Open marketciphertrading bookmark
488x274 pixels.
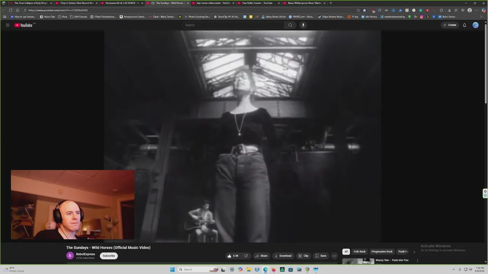click(x=392, y=17)
